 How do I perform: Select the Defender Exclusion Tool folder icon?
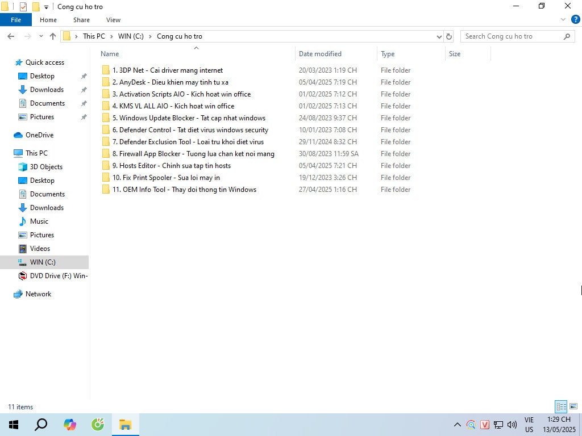tap(106, 141)
